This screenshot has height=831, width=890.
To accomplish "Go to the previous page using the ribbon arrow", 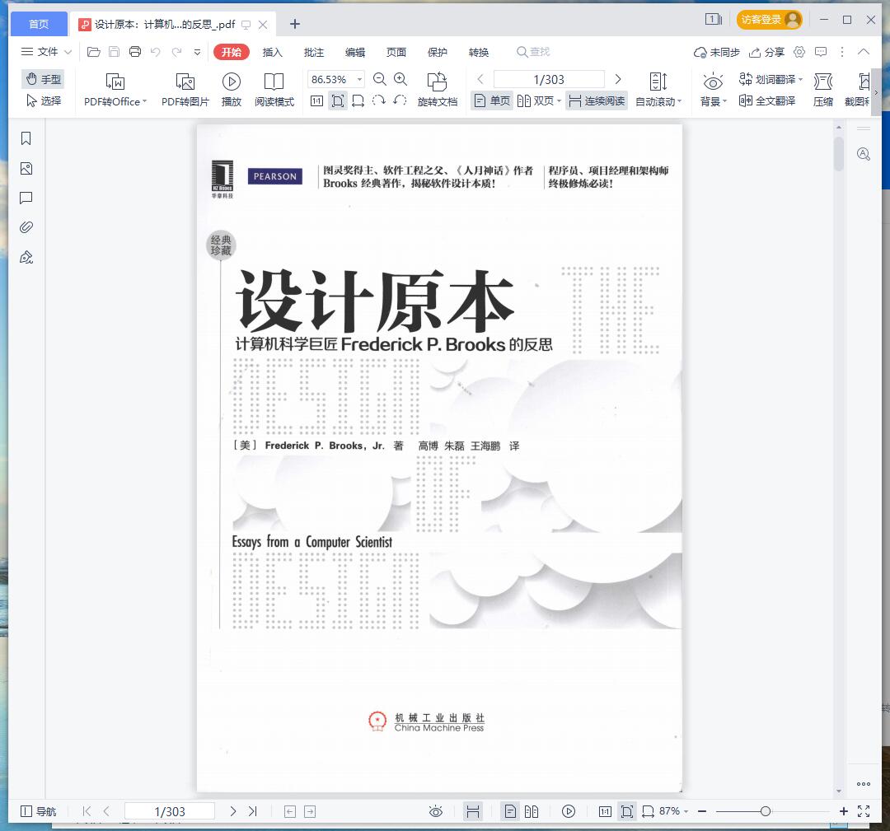I will tap(480, 79).
